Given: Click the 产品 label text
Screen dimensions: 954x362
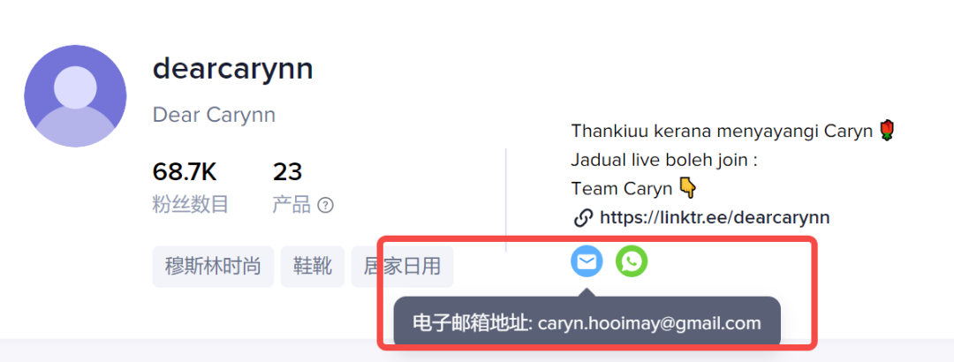Looking at the screenshot, I should click(291, 205).
